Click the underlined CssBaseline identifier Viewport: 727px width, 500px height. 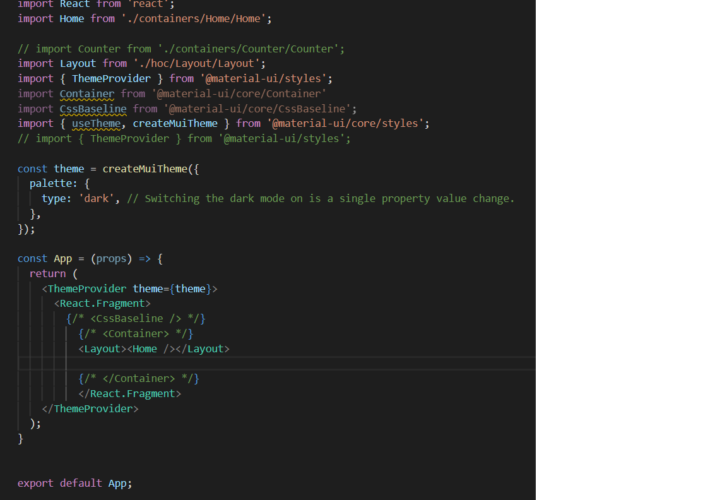click(x=93, y=109)
